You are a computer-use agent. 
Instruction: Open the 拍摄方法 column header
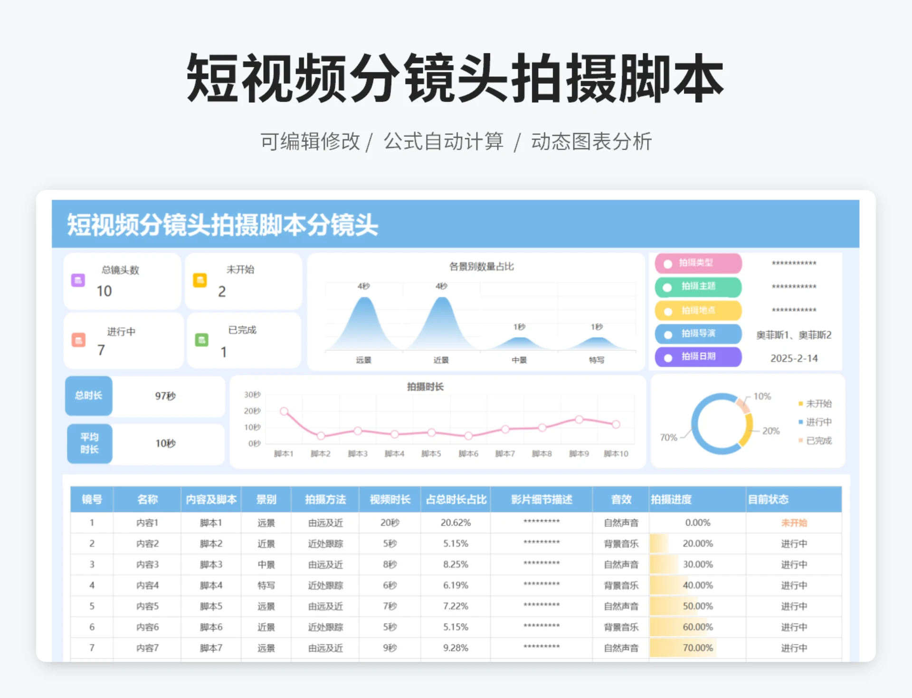[x=324, y=499]
